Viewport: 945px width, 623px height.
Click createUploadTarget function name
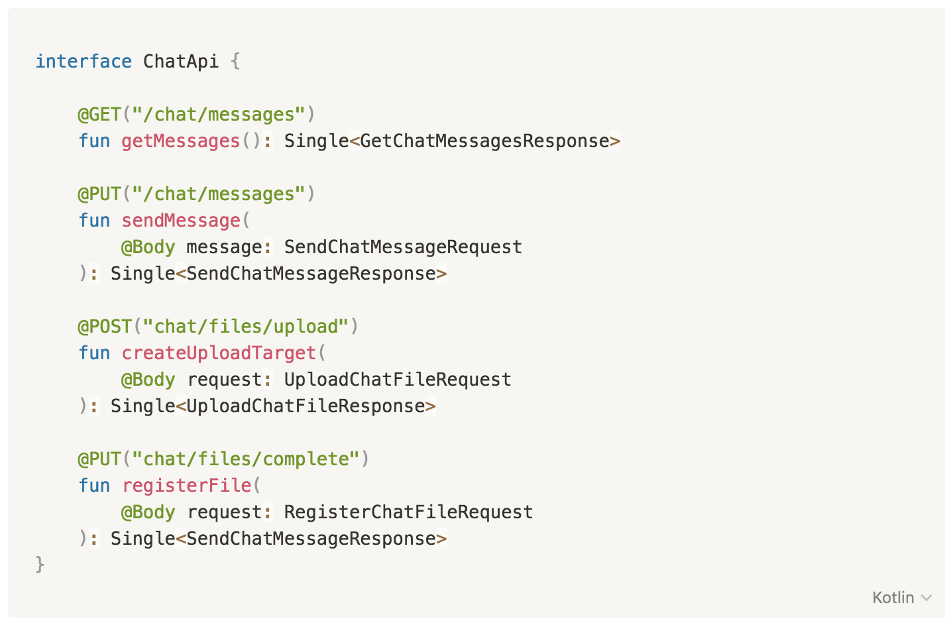point(219,353)
